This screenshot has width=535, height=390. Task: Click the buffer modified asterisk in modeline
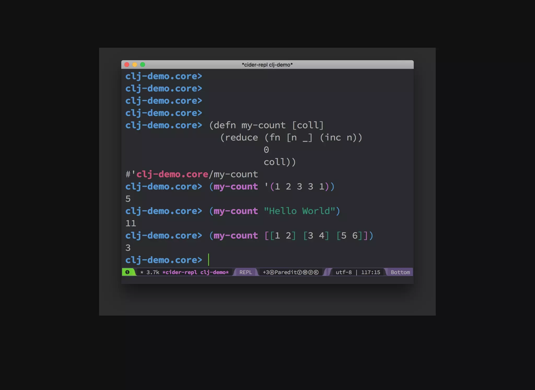(142, 272)
